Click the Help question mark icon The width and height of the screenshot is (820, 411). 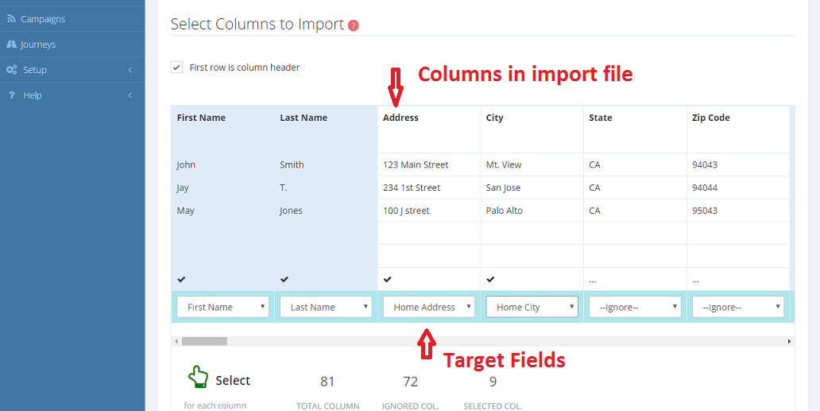(x=11, y=95)
